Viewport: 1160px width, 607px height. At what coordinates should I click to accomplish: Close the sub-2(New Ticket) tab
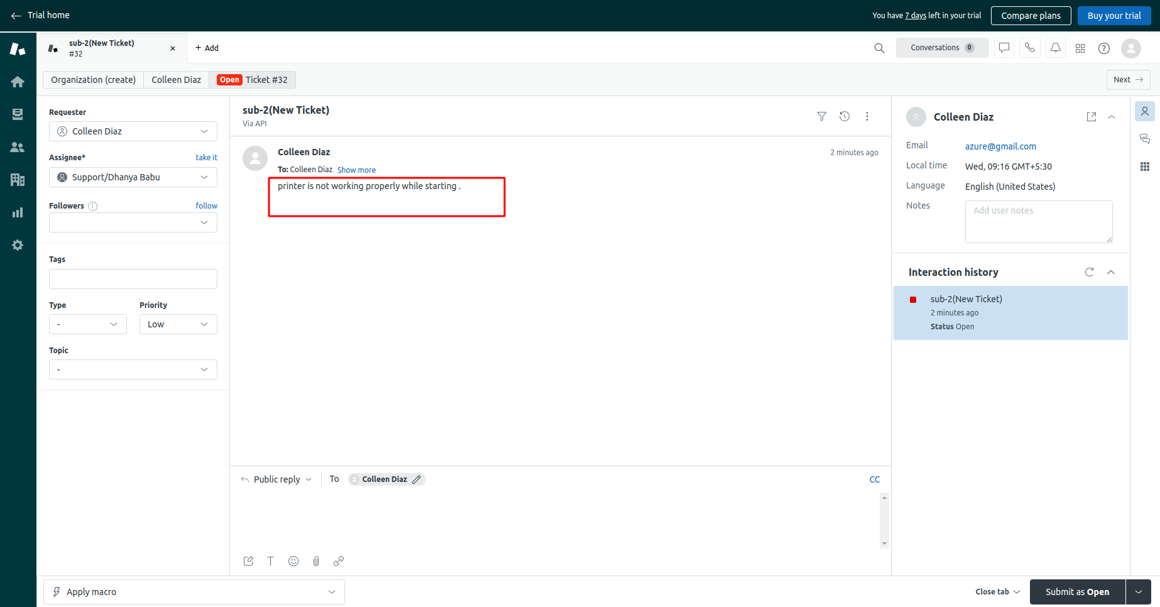tap(173, 48)
